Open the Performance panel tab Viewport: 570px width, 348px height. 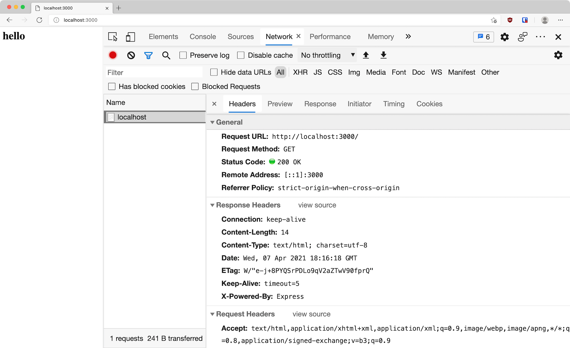point(330,37)
